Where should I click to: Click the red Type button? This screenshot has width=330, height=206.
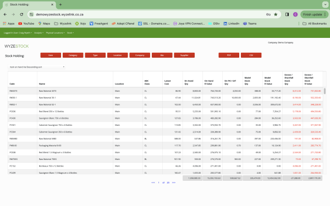(95, 55)
